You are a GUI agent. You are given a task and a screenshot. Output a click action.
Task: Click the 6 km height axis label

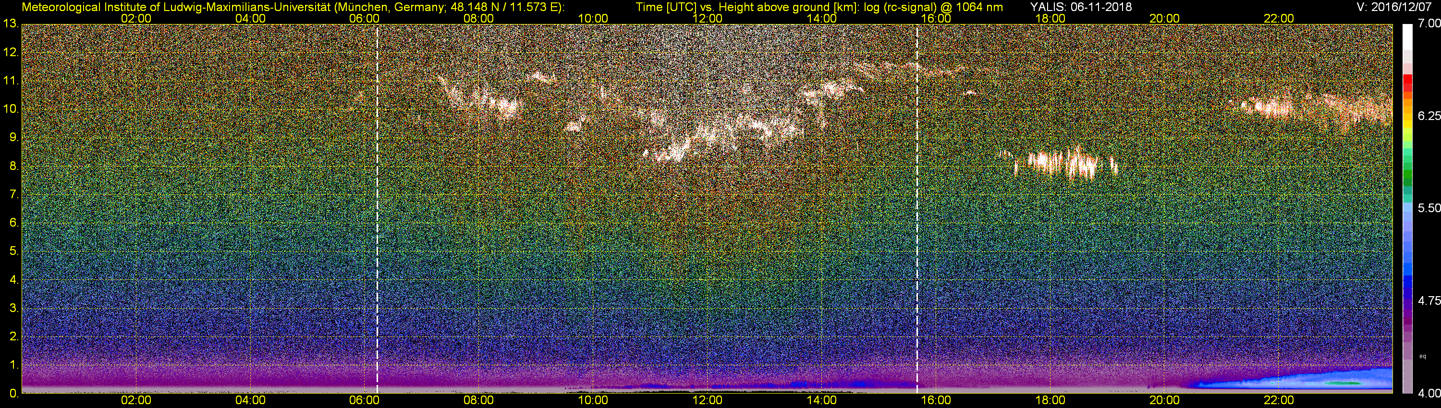(x=13, y=222)
